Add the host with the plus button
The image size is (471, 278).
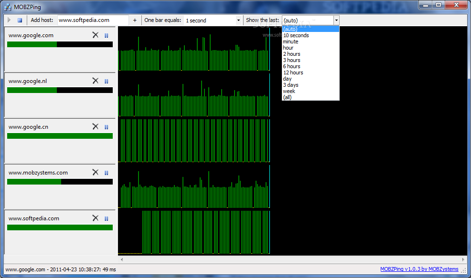pos(135,20)
